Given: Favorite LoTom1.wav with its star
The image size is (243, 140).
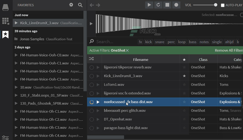Looking at the screenshot, I should coord(184,84).
